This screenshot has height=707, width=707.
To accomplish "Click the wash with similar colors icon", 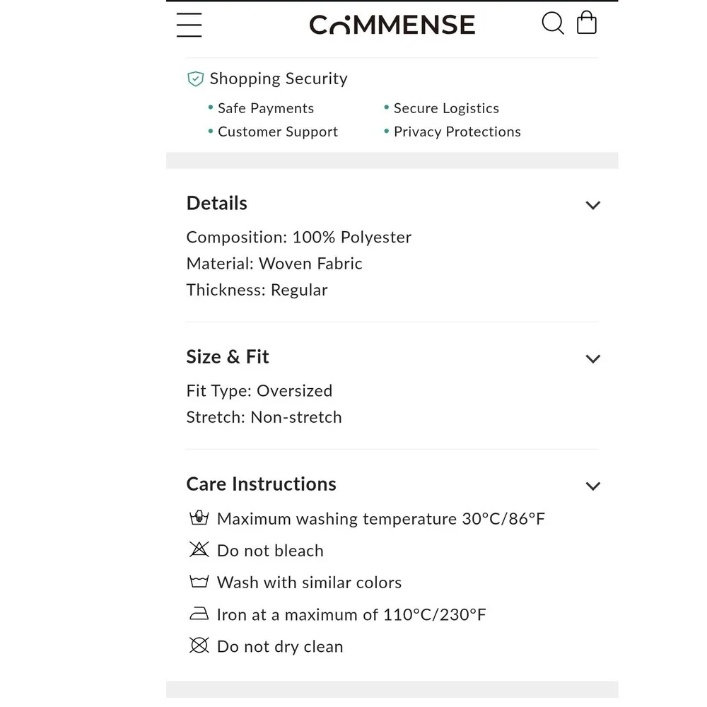I will [199, 583].
